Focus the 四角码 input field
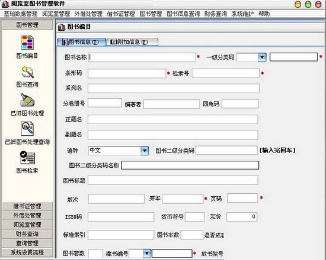This screenshot has width=326, height=260. pos(240,103)
